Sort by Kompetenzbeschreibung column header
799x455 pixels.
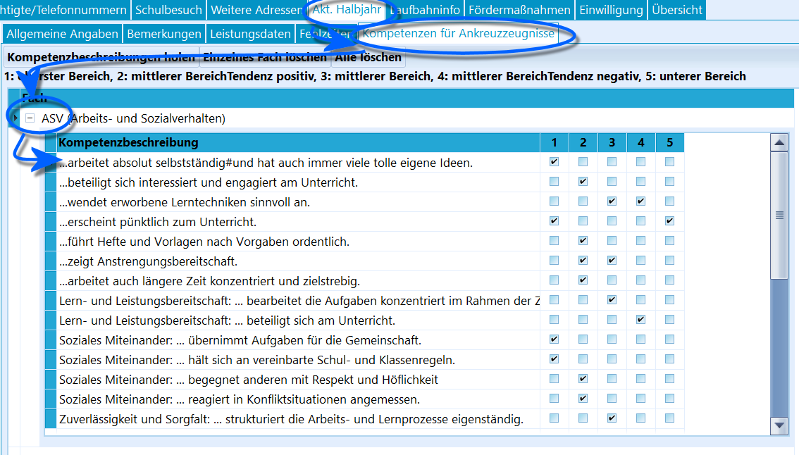[298, 143]
